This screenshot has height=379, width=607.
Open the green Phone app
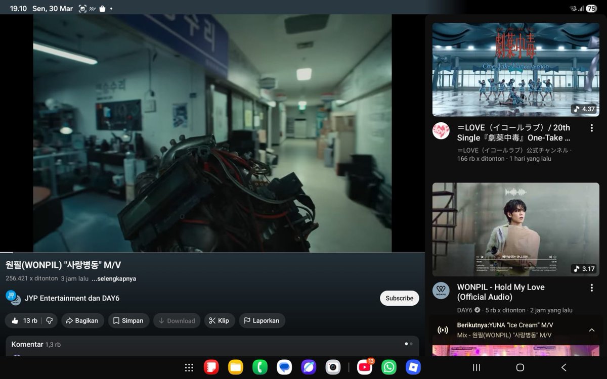[259, 367]
